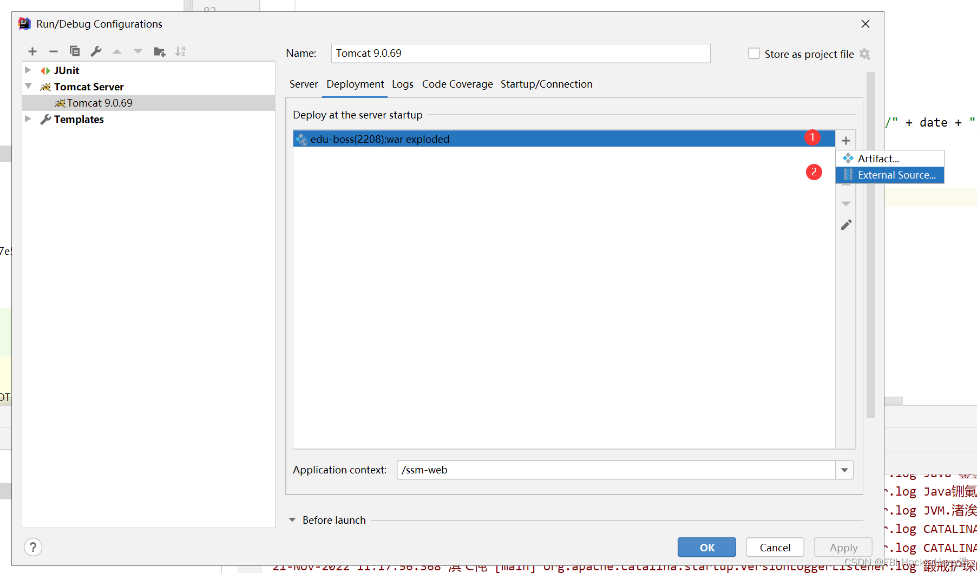Open the help question mark
The width and height of the screenshot is (977, 573).
pyautogui.click(x=33, y=547)
